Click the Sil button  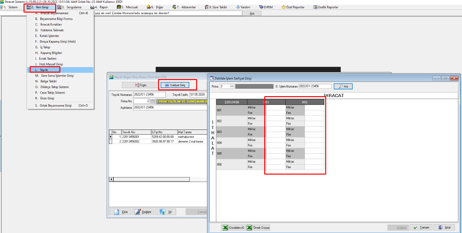tap(165, 212)
